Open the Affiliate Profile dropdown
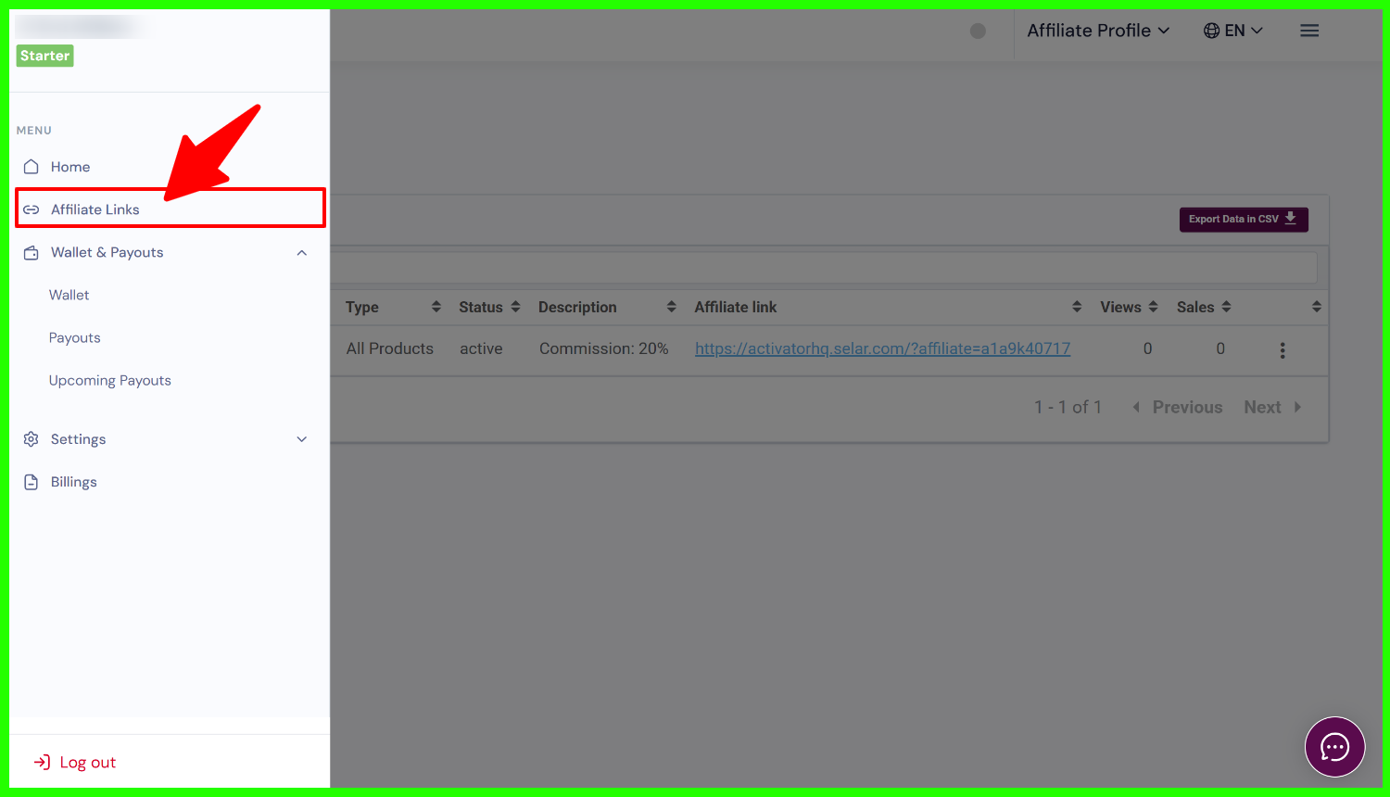 pyautogui.click(x=1097, y=31)
